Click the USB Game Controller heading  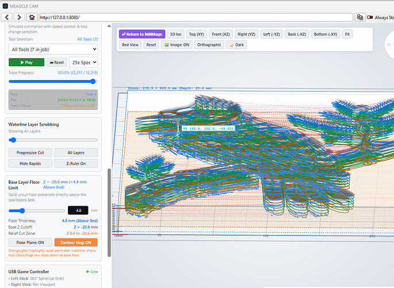pyautogui.click(x=29, y=272)
